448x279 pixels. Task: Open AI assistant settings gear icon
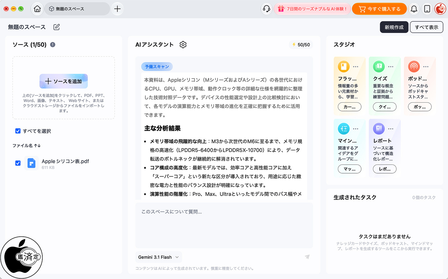pyautogui.click(x=183, y=44)
